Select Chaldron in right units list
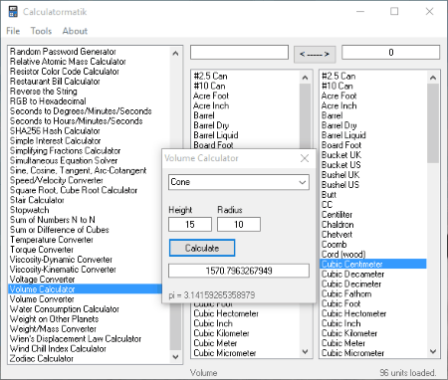This screenshot has height=380, width=448. [337, 225]
